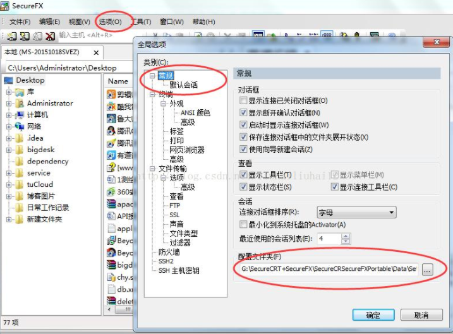
Task: Select 默认会话 in category tree
Action: pyautogui.click(x=183, y=85)
